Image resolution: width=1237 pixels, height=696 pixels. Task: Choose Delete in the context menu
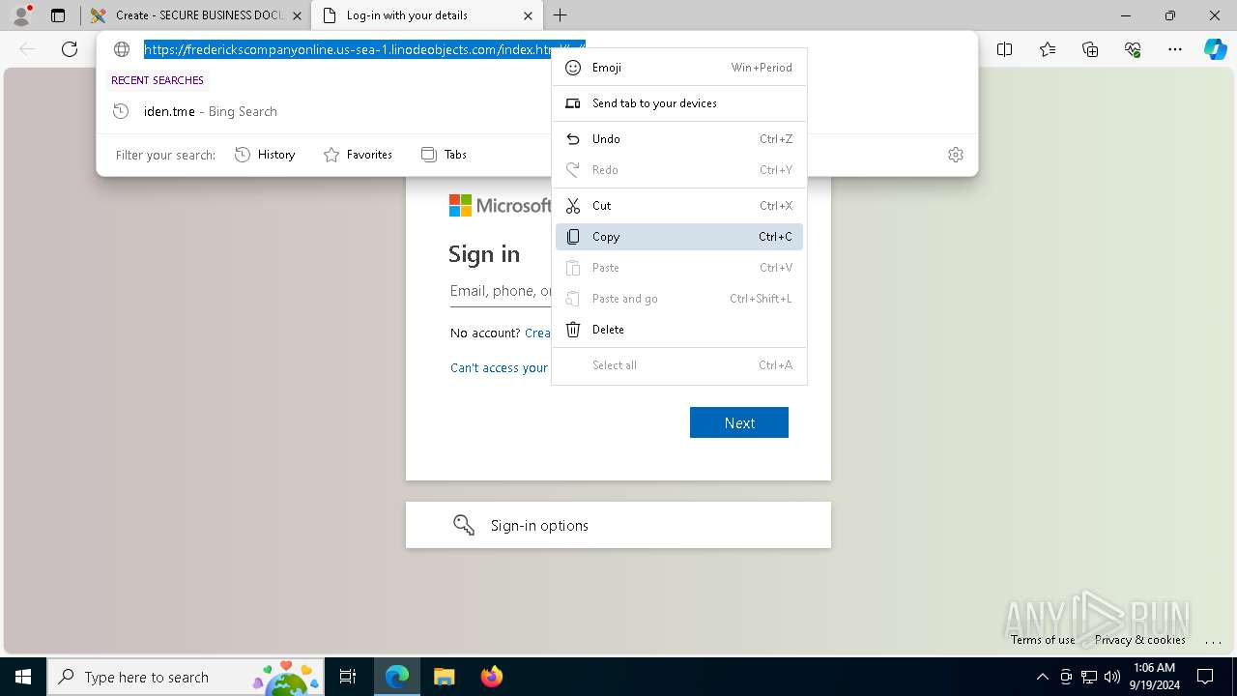point(679,330)
